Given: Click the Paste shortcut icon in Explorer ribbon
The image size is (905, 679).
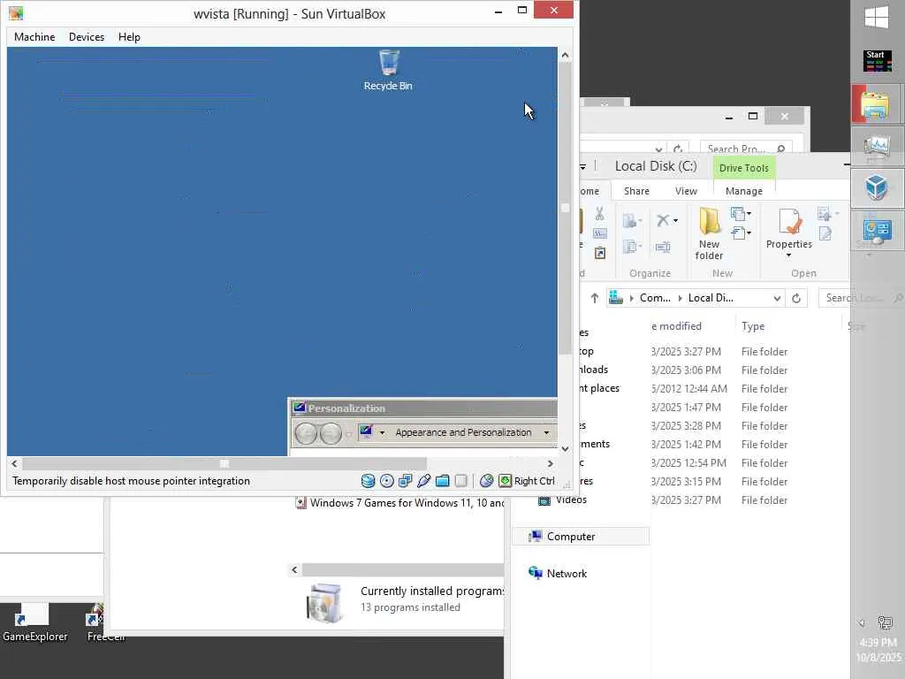Looking at the screenshot, I should (600, 253).
